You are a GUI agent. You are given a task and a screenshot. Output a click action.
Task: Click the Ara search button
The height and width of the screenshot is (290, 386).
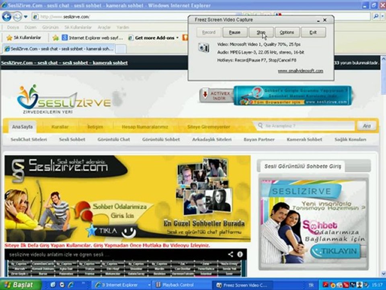coord(367,126)
